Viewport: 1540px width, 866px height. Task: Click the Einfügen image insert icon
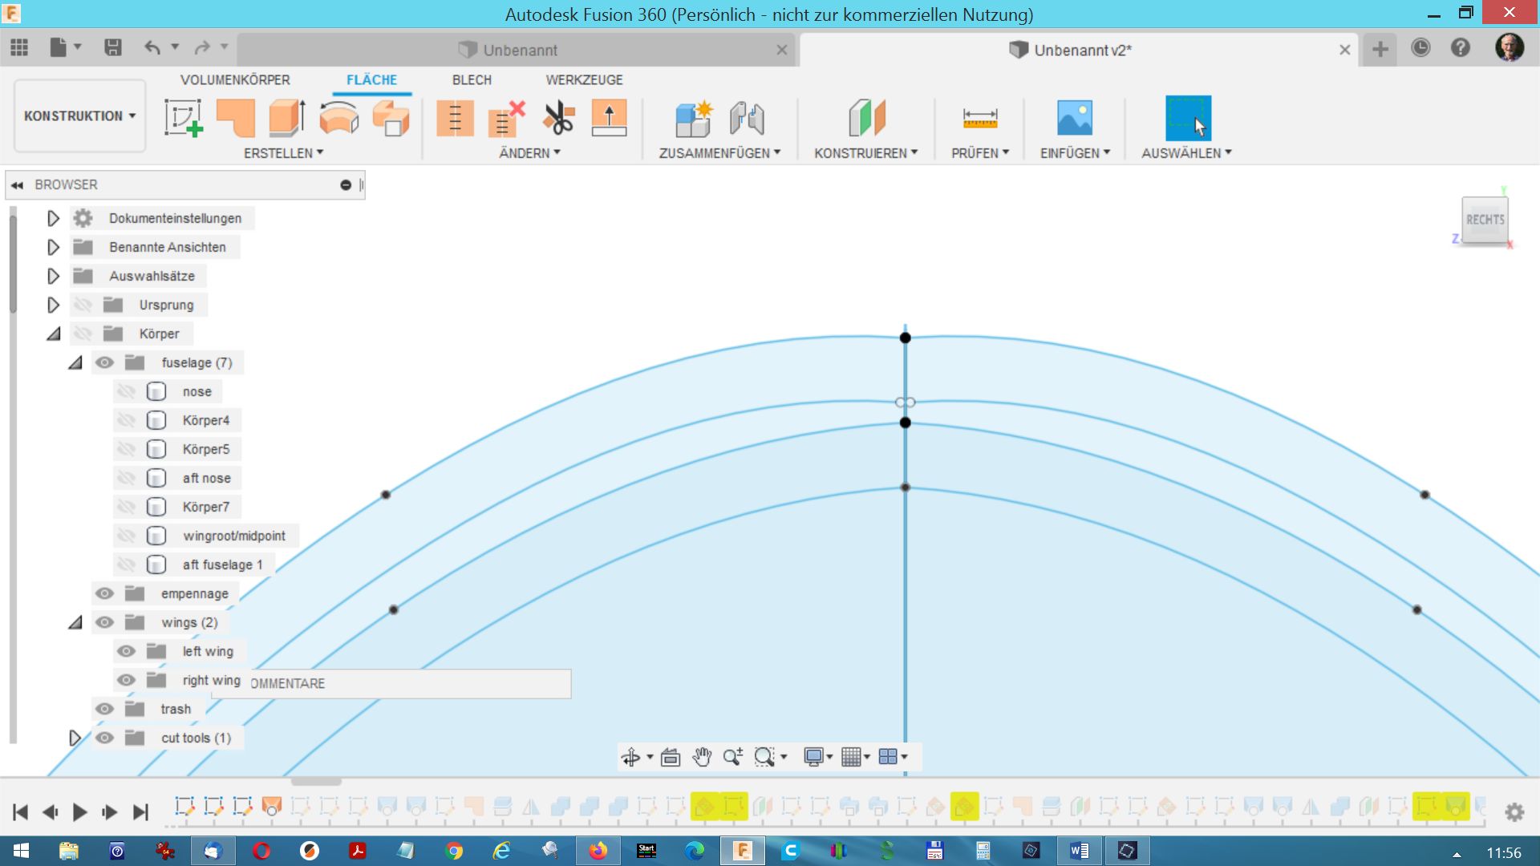tap(1074, 119)
